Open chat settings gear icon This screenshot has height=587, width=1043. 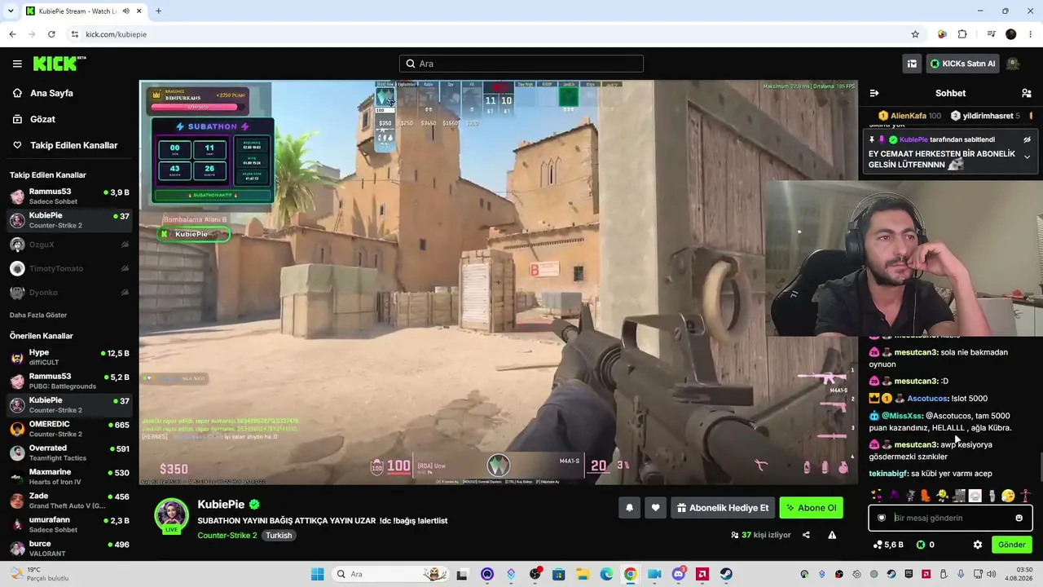tap(978, 545)
